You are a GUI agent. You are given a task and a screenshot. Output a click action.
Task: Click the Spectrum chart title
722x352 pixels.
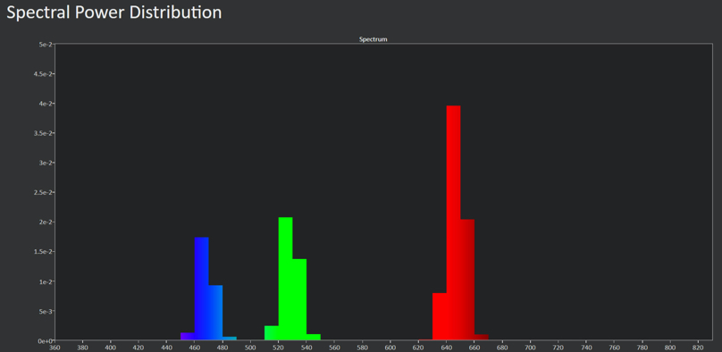point(373,39)
